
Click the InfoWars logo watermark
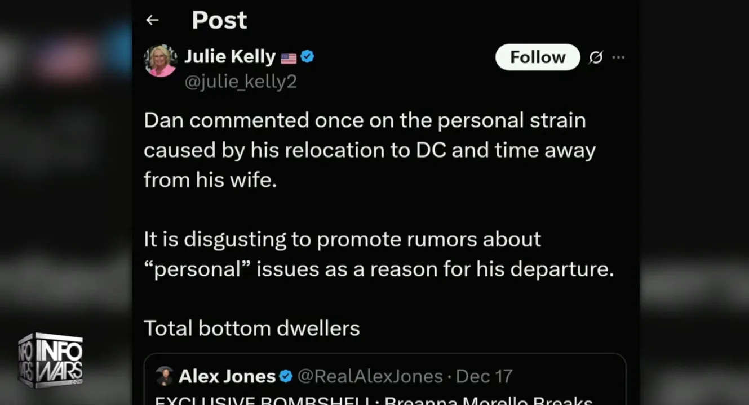pyautogui.click(x=51, y=360)
